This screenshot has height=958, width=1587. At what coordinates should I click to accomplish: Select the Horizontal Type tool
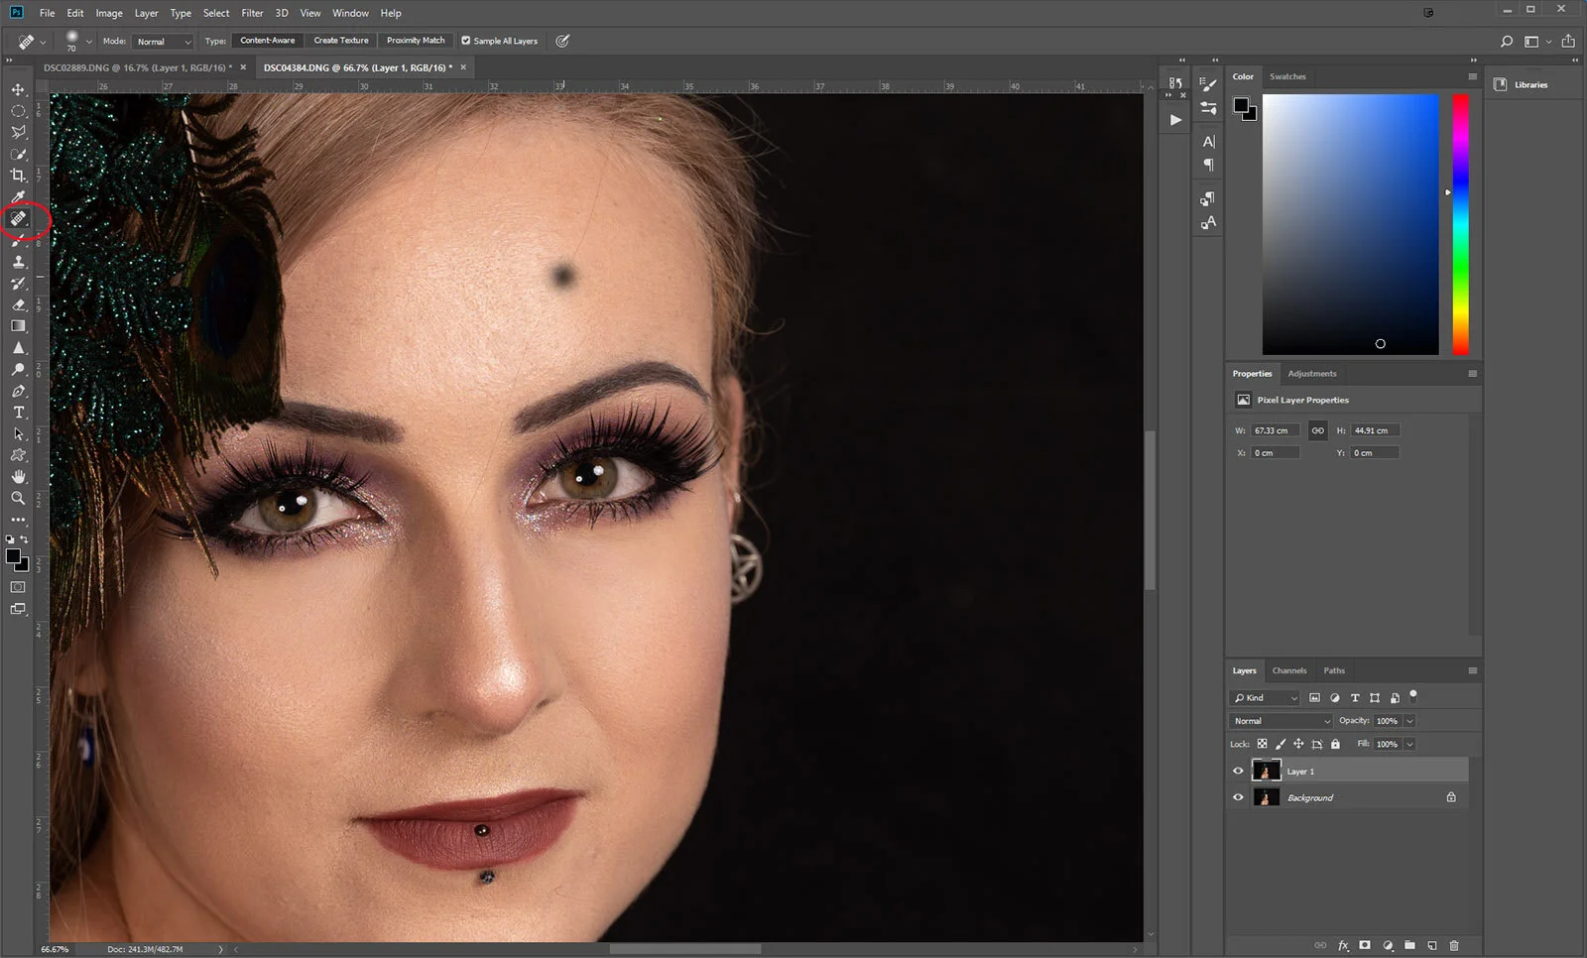coord(18,413)
